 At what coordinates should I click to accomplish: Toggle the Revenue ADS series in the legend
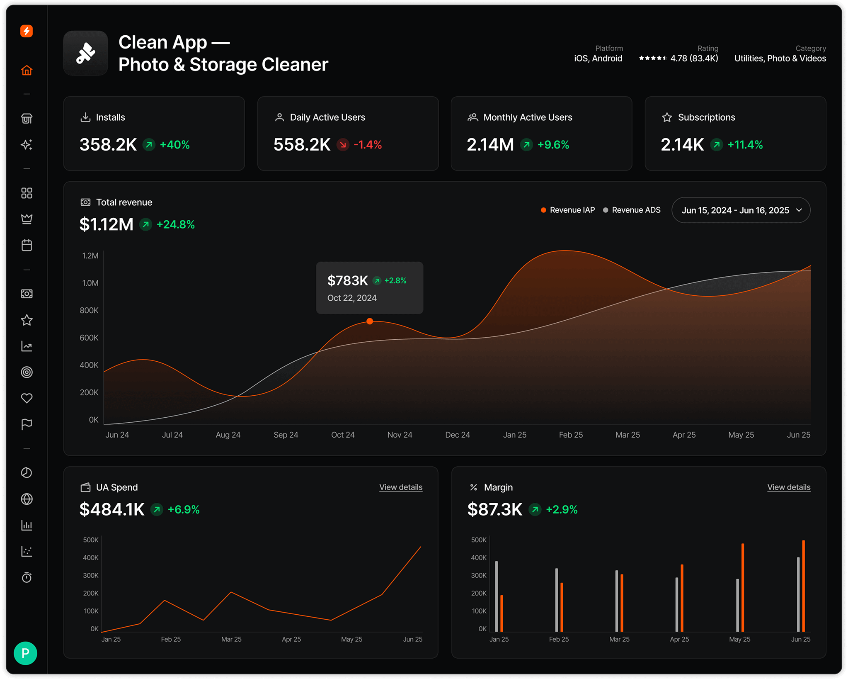point(631,210)
